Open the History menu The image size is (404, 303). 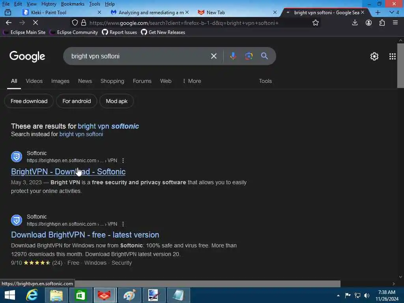(x=49, y=4)
